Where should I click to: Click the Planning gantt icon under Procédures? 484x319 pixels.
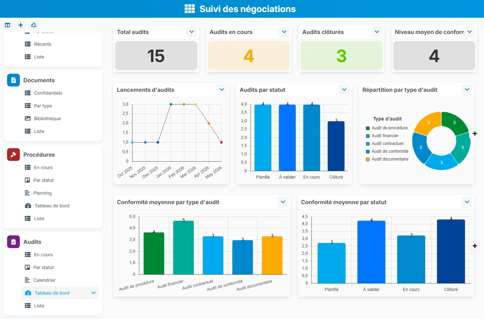pos(27,193)
